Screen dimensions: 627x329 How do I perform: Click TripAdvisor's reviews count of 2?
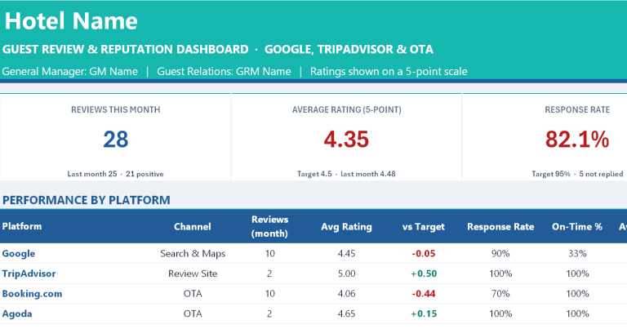tap(269, 273)
